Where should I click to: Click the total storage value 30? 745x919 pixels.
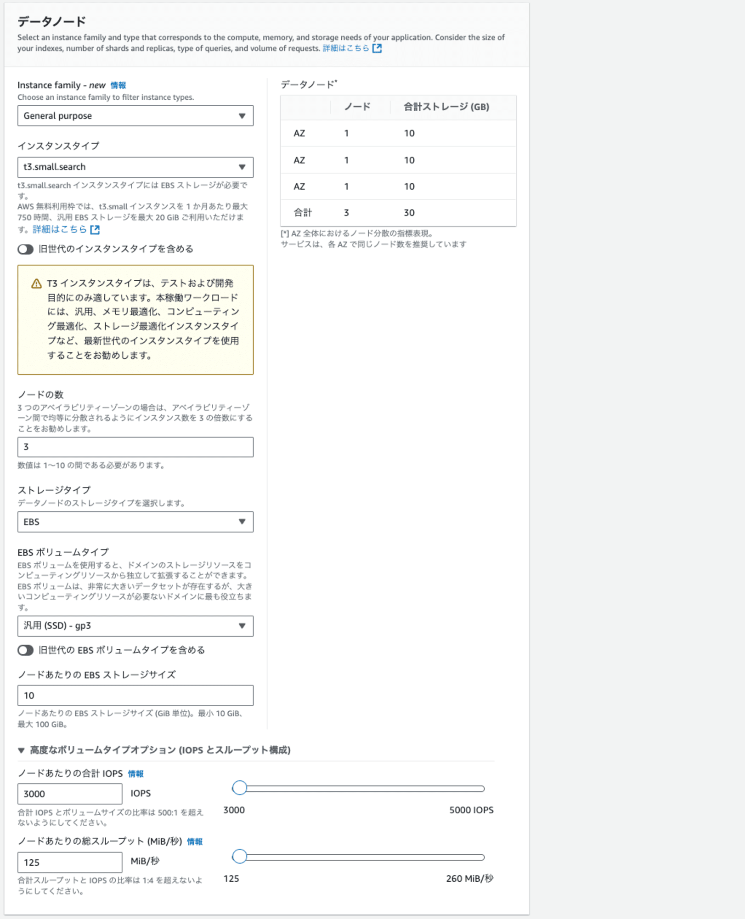tap(409, 213)
